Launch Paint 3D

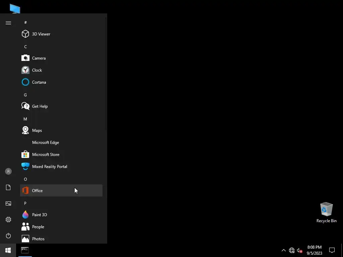(x=61, y=215)
